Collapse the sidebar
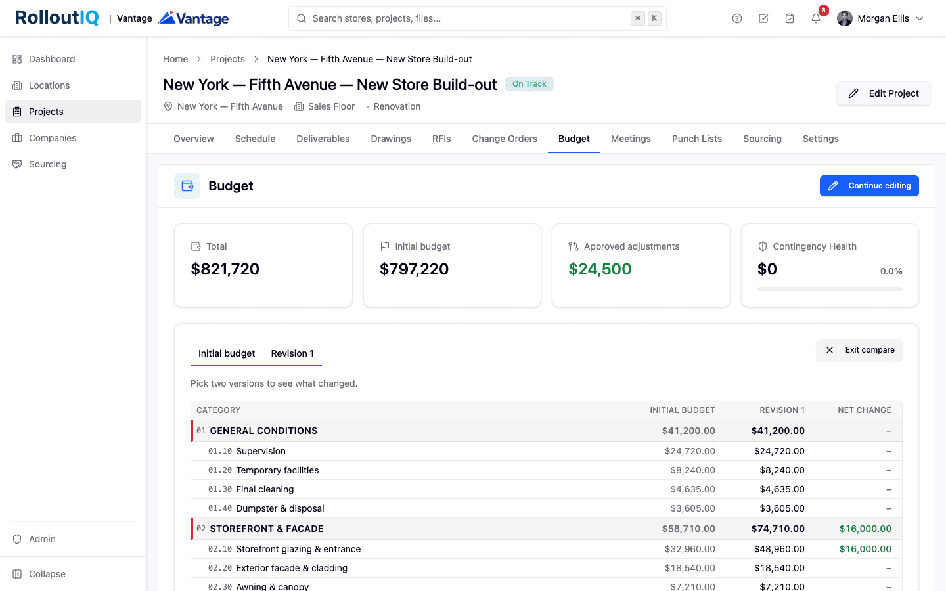 [73, 574]
